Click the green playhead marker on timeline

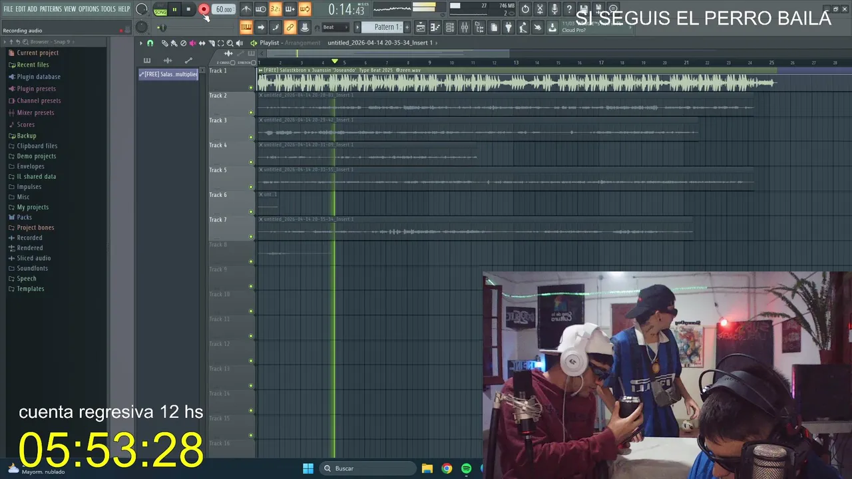pos(334,62)
